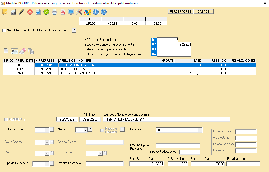Click the help button next to Tipo de Percepción
This screenshot has height=172, width=269.
tap(52, 164)
